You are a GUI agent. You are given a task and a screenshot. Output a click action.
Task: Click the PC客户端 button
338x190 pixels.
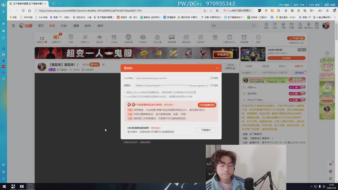point(296,38)
